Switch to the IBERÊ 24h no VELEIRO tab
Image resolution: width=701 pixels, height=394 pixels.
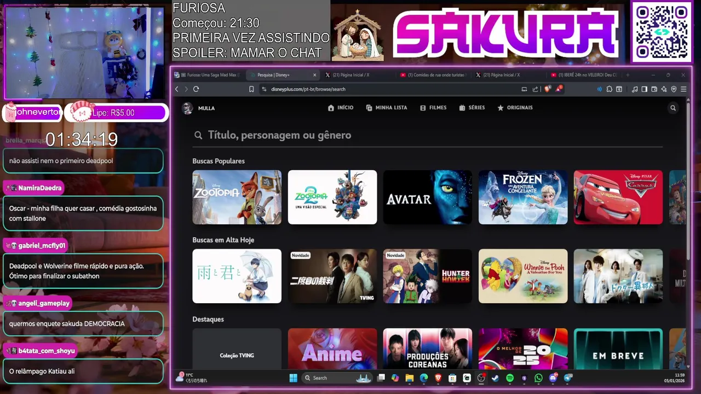coord(584,75)
